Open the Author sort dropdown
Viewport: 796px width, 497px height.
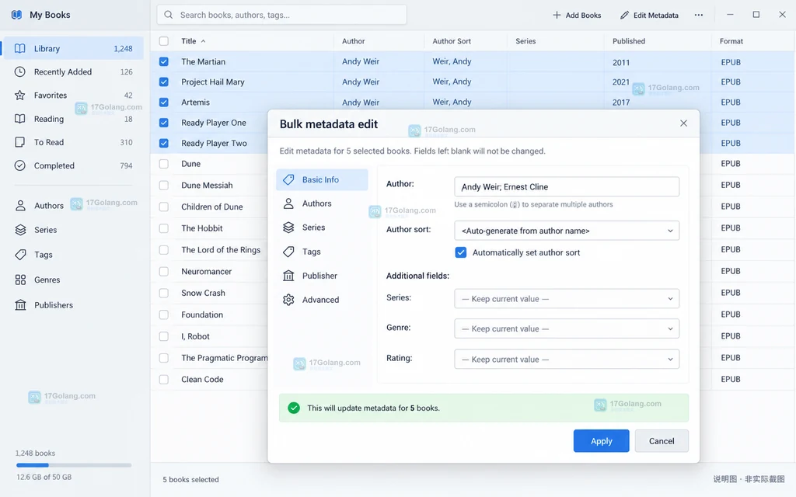(x=567, y=231)
